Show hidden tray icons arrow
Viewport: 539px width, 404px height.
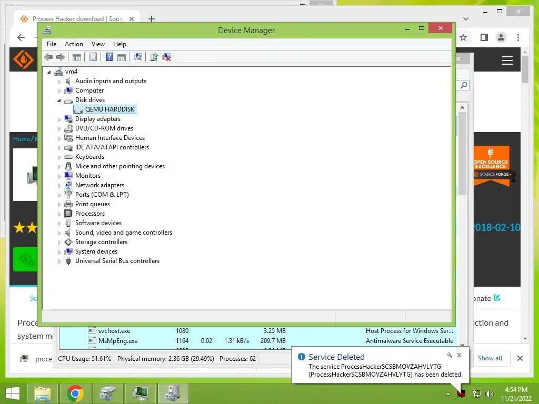(x=448, y=394)
